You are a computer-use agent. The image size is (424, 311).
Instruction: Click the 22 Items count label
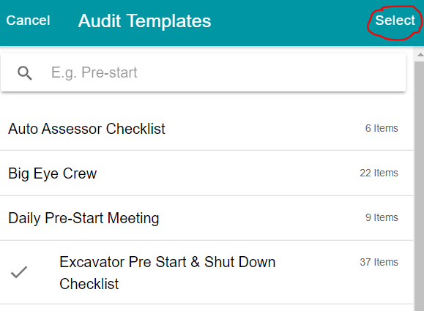379,173
